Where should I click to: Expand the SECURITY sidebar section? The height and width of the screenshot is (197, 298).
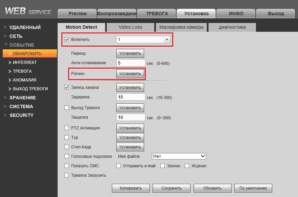[21, 115]
